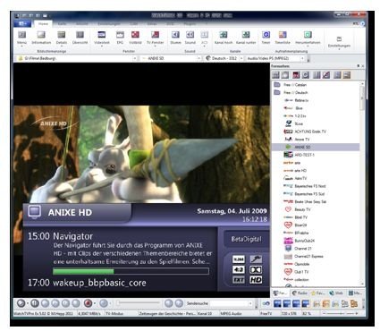Open Videotext from the ribbon
Screen dimensions: 380x331
click(x=102, y=38)
